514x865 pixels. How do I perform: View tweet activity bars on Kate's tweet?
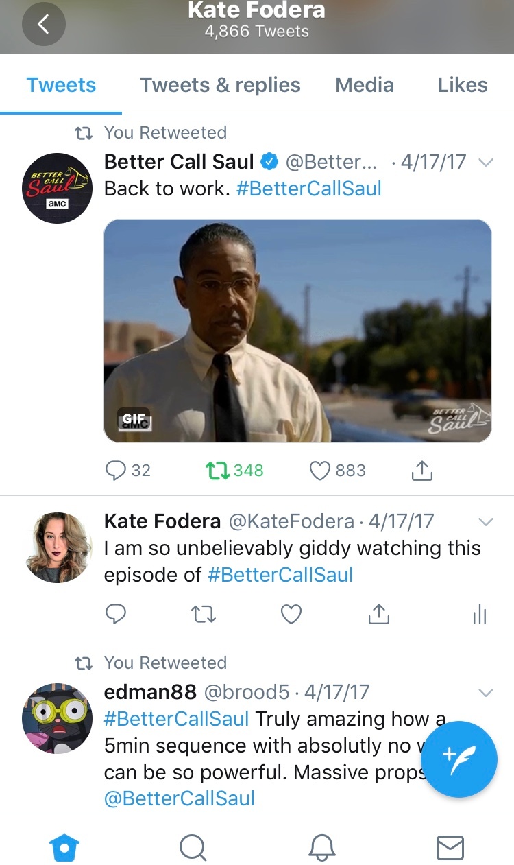pyautogui.click(x=480, y=614)
